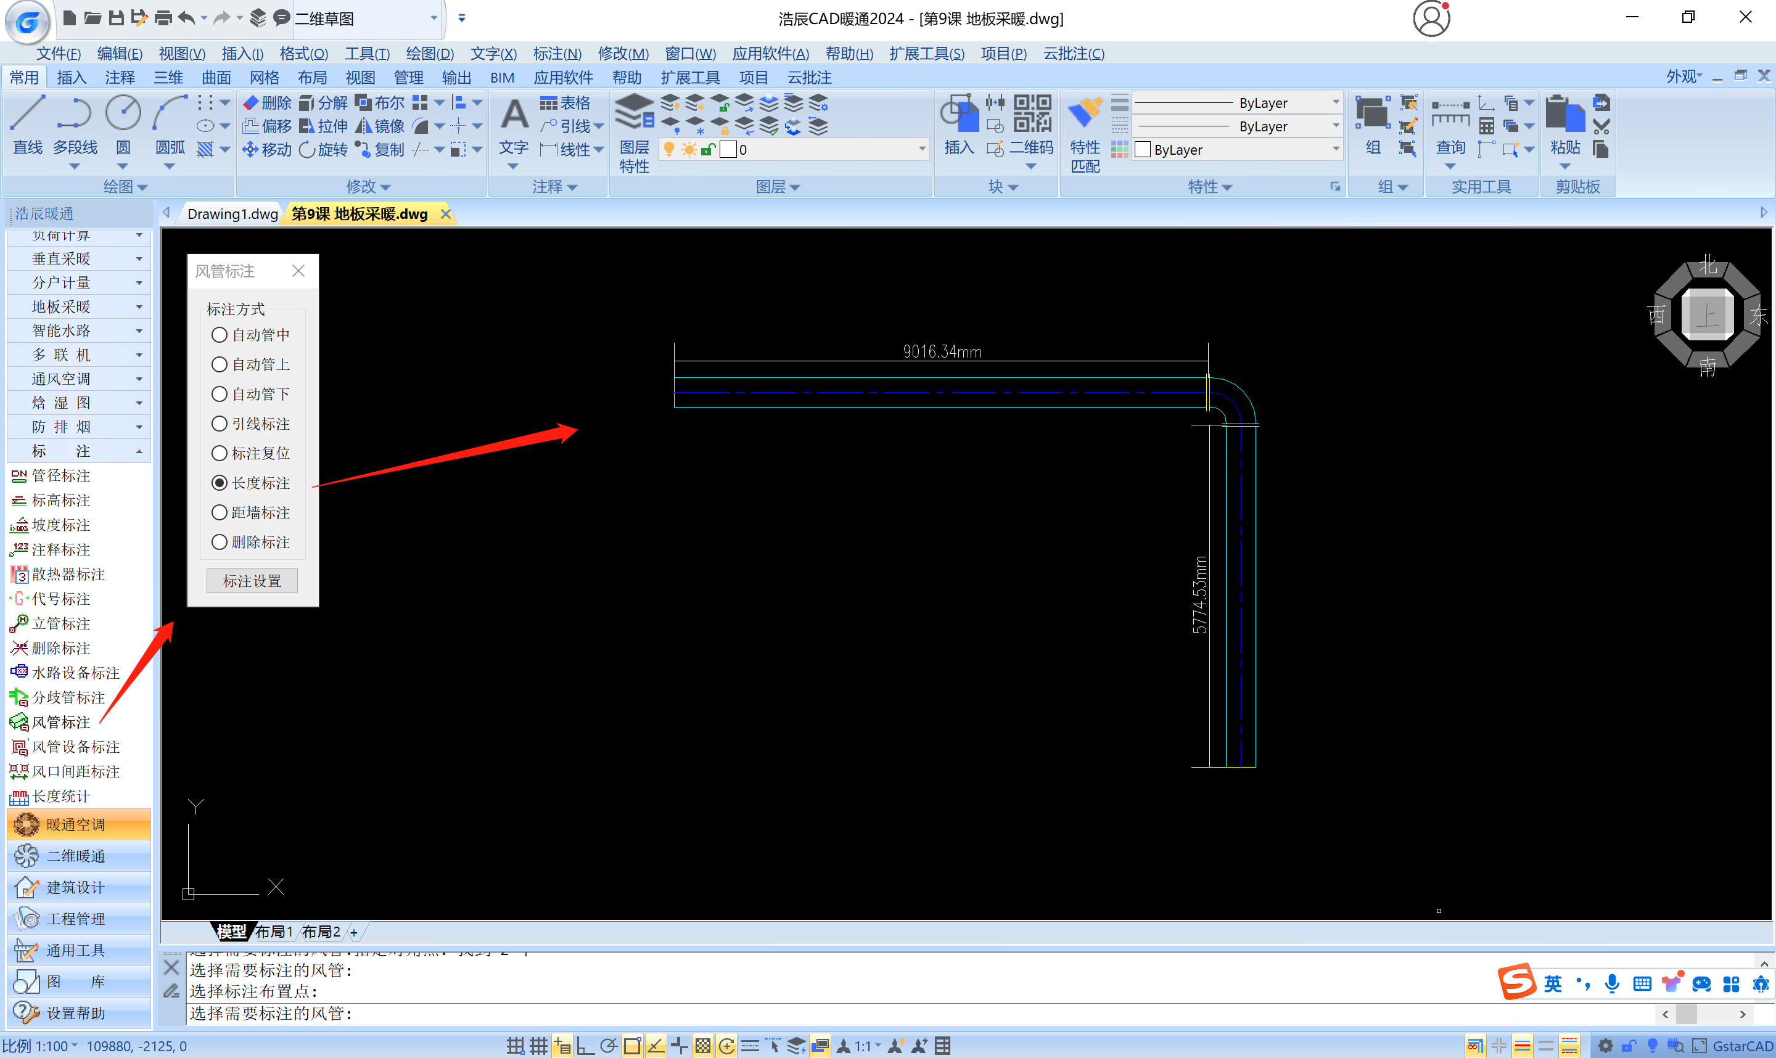
Task: Open the layer name dropdown showing 0
Action: [x=921, y=150]
